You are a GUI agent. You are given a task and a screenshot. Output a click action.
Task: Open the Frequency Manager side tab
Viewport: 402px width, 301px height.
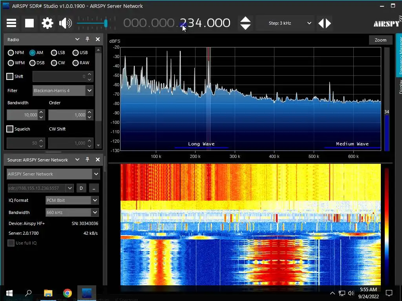point(399,55)
